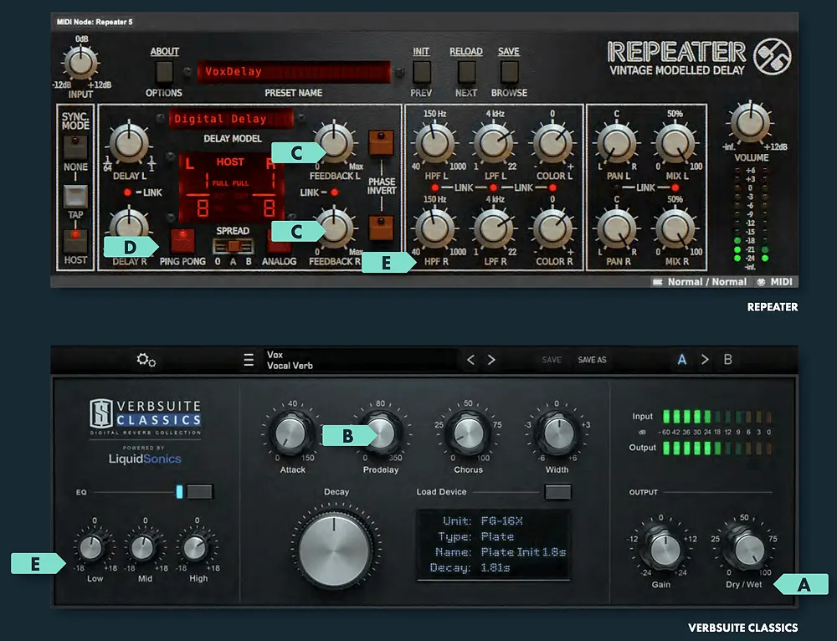Image resolution: width=837 pixels, height=641 pixels.
Task: Click the Repeater Volume knob
Action: pyautogui.click(x=751, y=122)
